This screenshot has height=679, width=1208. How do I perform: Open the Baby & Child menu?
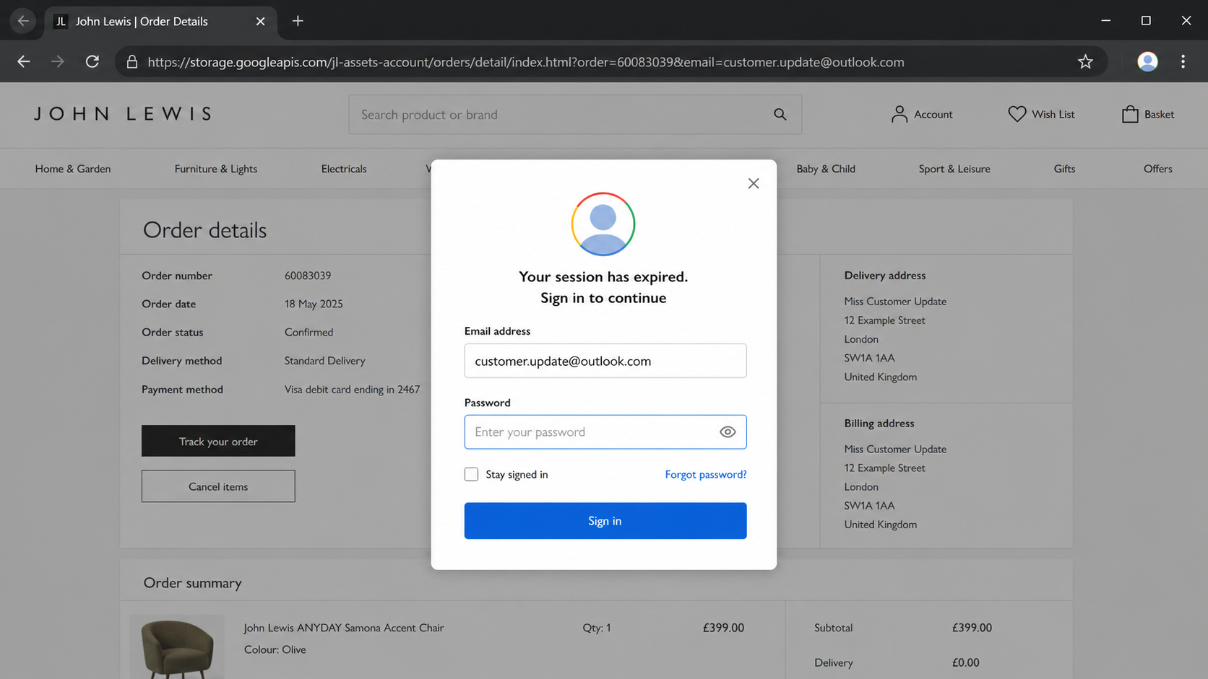pos(826,168)
